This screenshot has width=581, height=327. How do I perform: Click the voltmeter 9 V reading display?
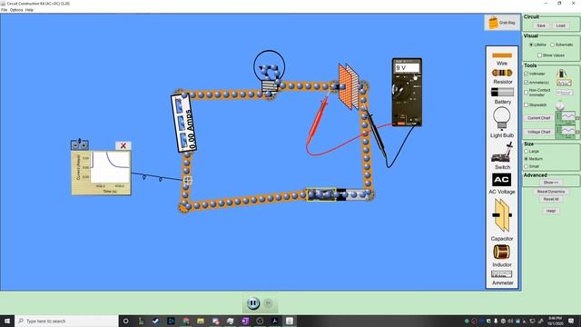coord(407,68)
